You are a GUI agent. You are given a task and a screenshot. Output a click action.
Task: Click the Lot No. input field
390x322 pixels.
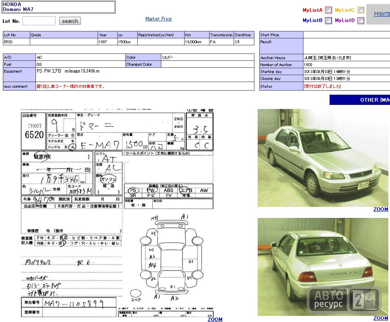39,21
